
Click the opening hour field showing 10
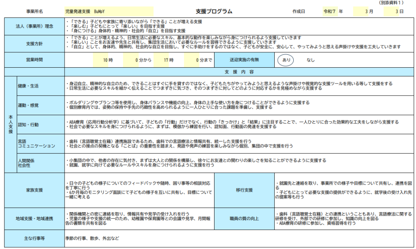tap(101, 60)
